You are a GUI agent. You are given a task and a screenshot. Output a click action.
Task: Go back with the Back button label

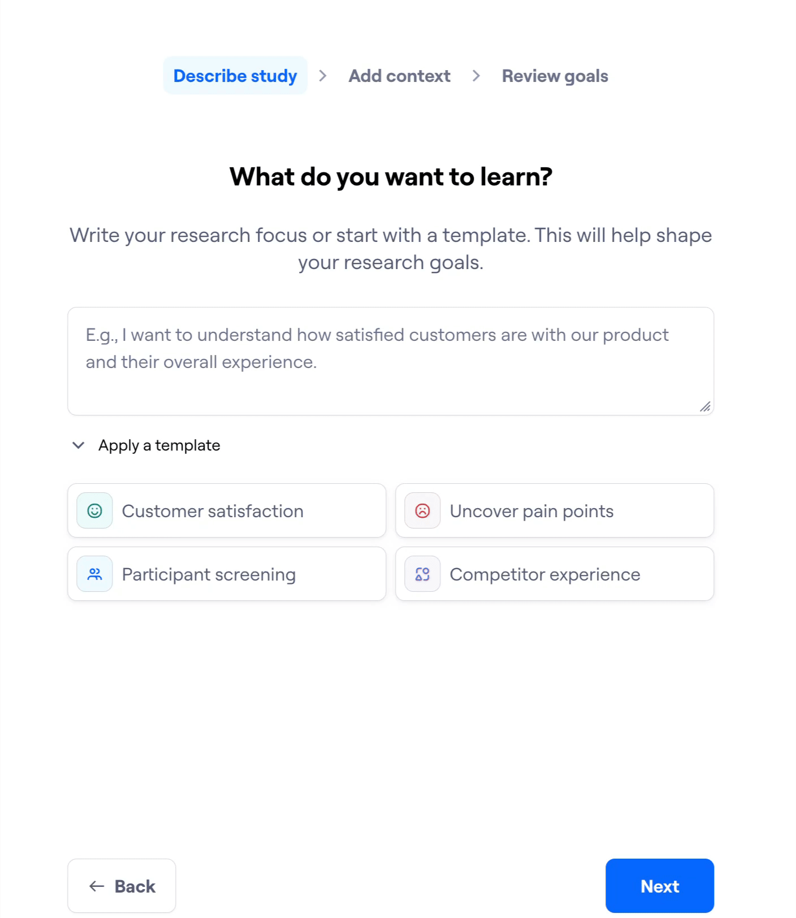tap(135, 886)
